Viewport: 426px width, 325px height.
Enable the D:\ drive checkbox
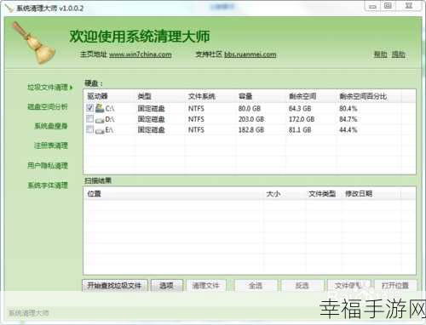click(90, 118)
